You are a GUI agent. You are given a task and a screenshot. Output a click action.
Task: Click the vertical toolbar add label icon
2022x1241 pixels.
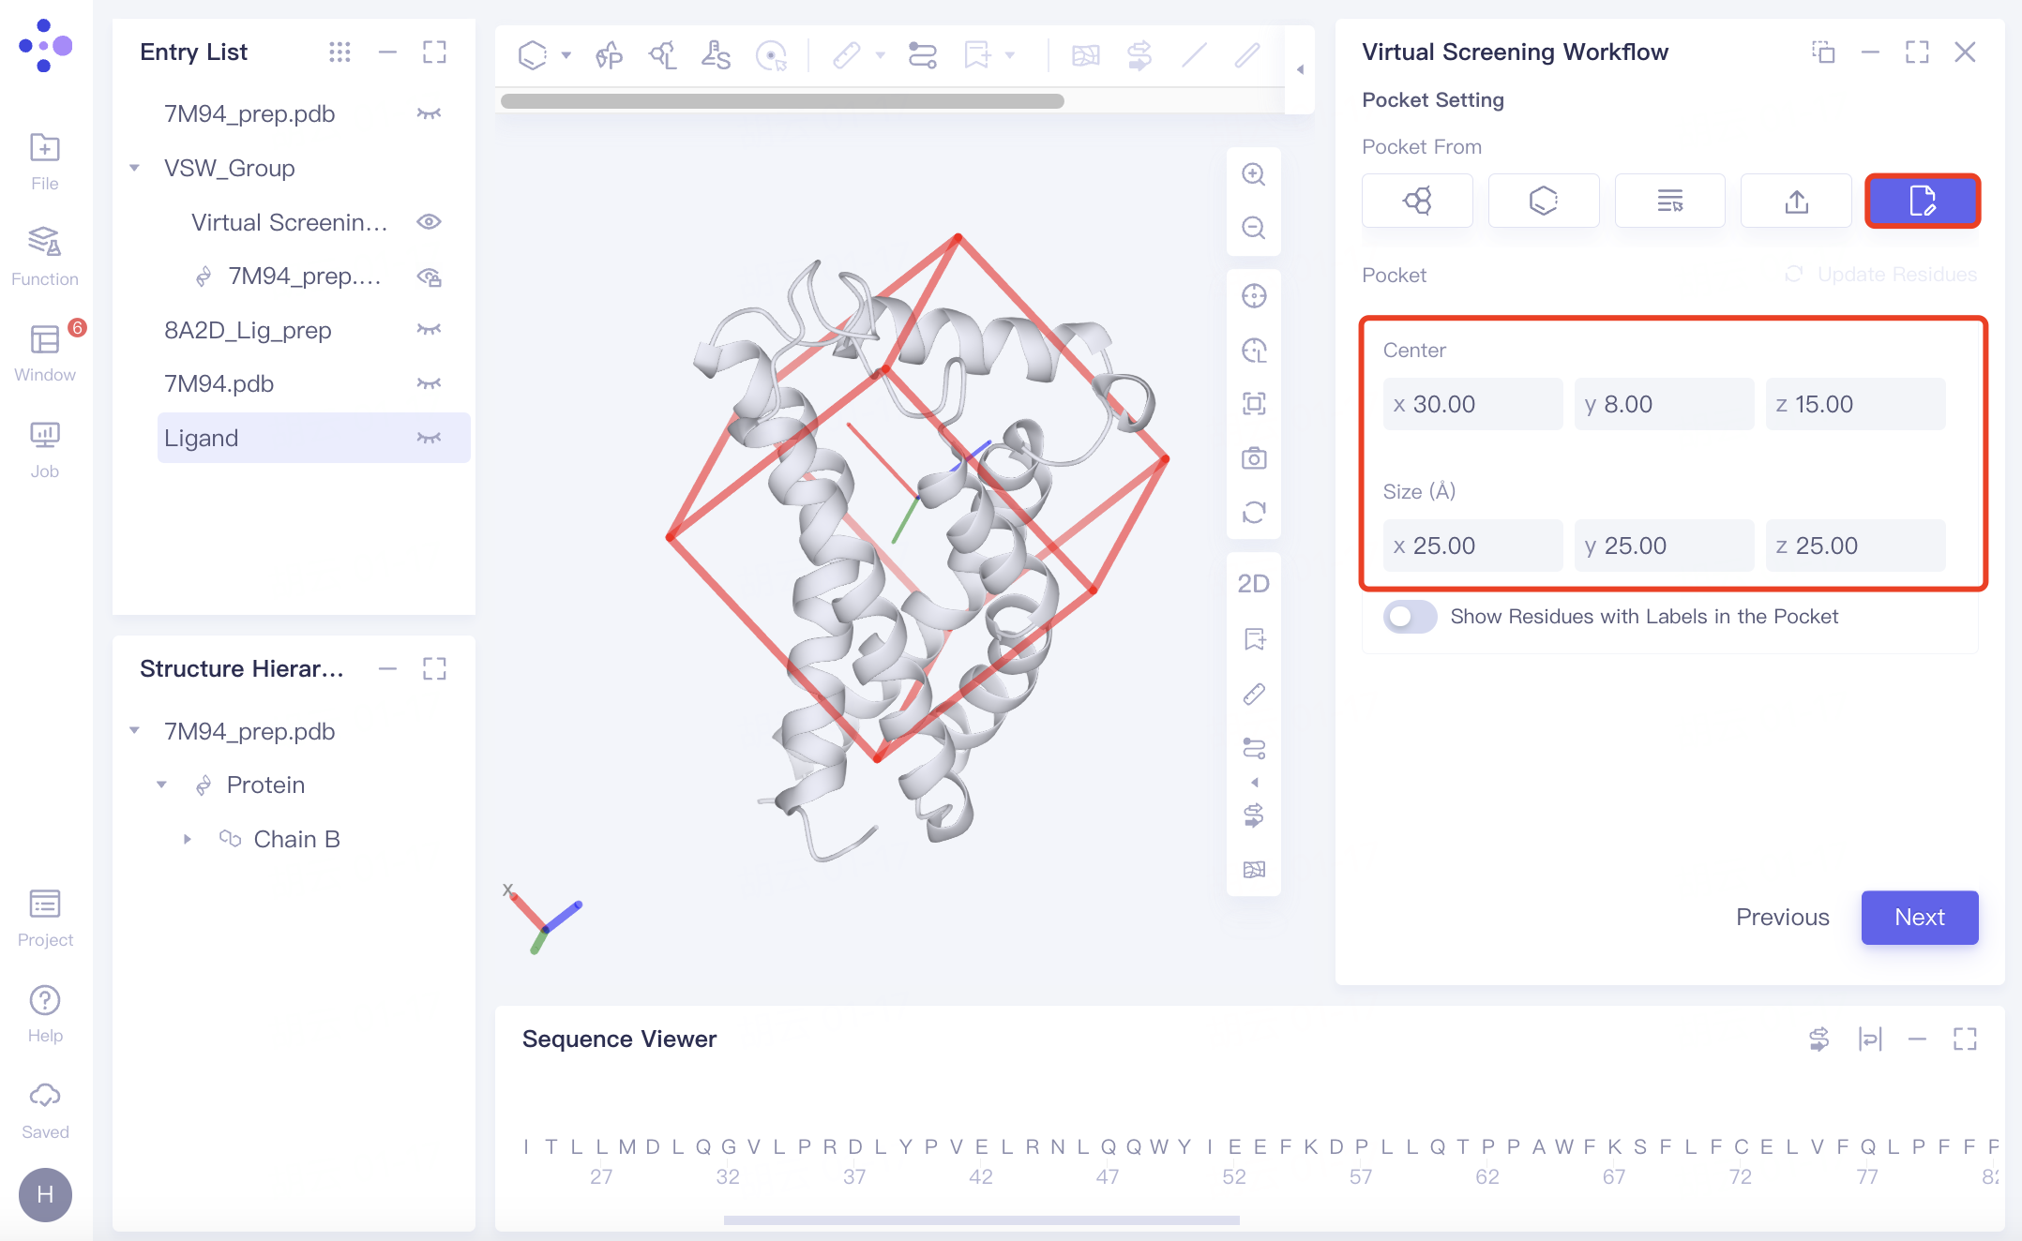point(1254,639)
